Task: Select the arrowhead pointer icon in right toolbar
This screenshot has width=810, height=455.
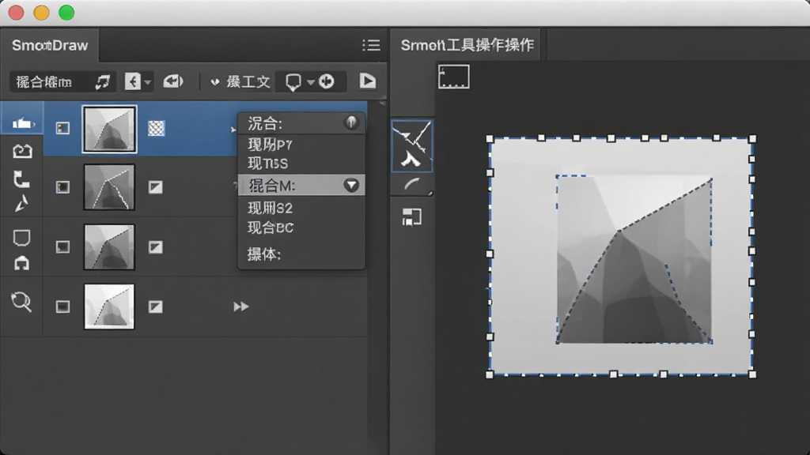Action: 411,160
